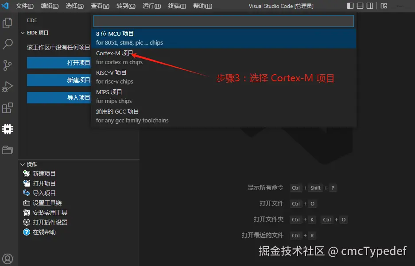This screenshot has width=415, height=266.
Task: Click the 'for cortex-m chips' description
Action: tap(119, 62)
